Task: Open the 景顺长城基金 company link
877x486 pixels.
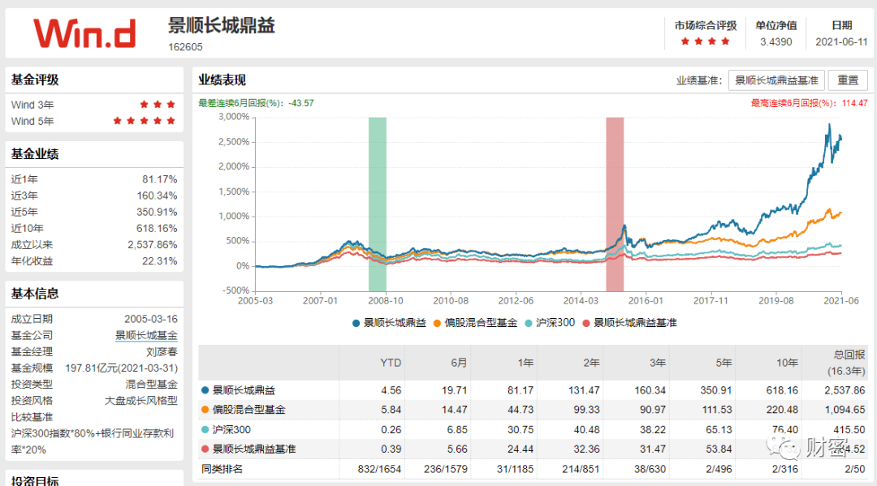Action: pyautogui.click(x=146, y=335)
